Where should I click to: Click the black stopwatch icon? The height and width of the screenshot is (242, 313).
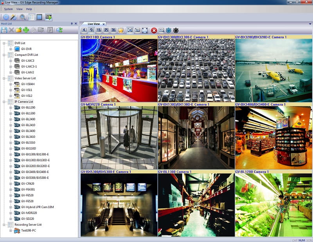point(176,30)
